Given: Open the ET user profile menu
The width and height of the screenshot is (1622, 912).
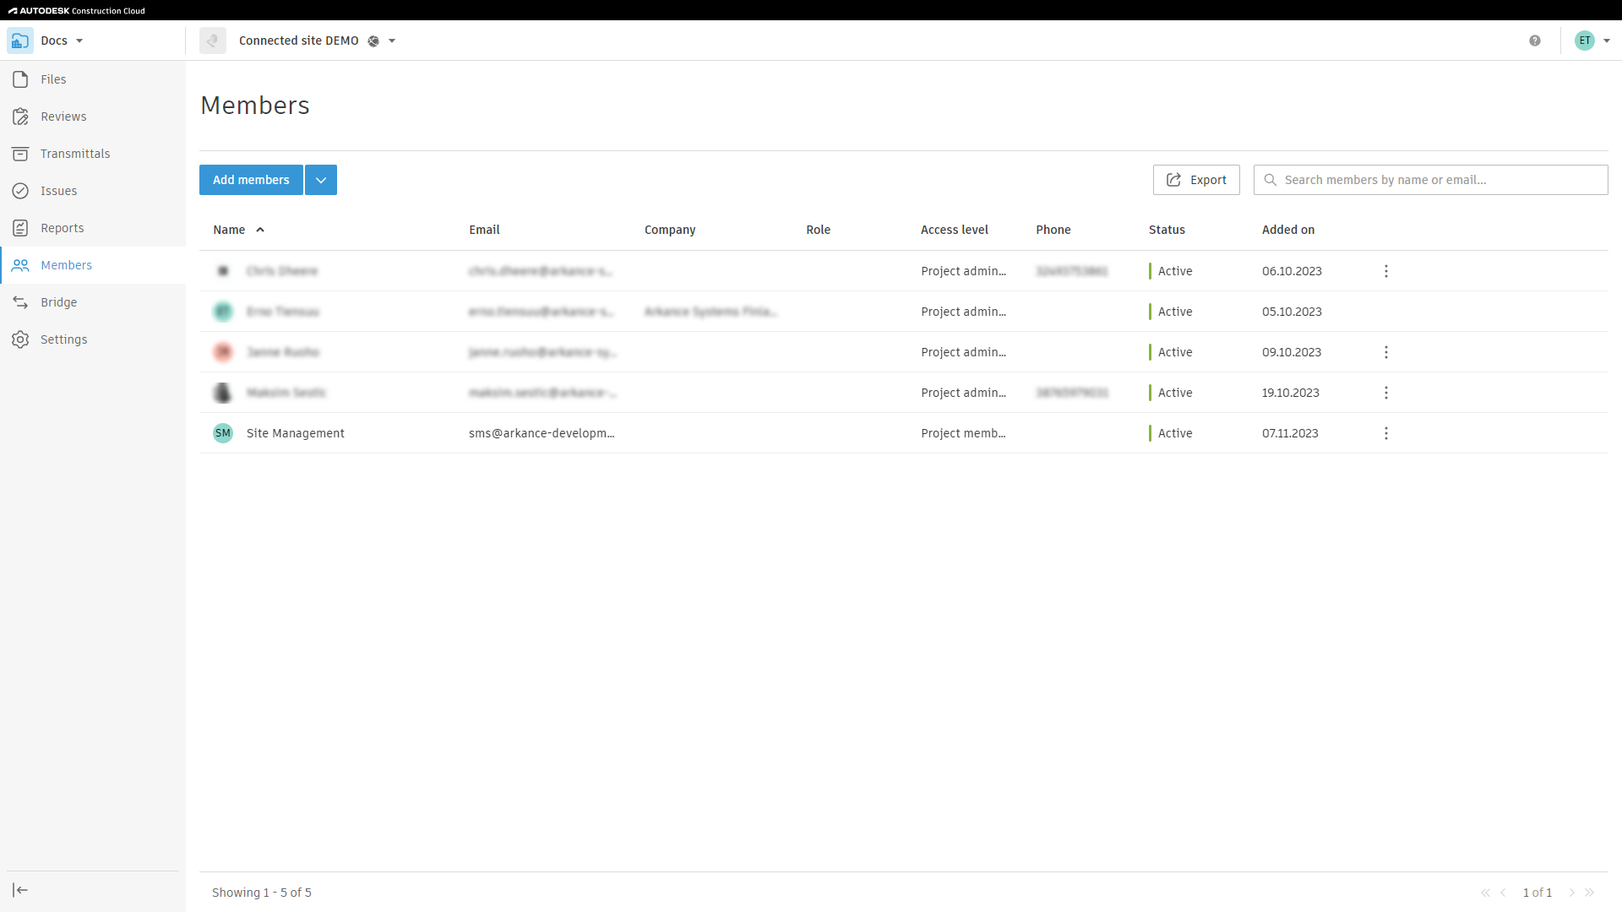Looking at the screenshot, I should tap(1592, 41).
